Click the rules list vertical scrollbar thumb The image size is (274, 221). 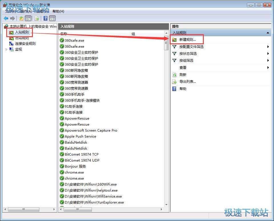coord(166,43)
